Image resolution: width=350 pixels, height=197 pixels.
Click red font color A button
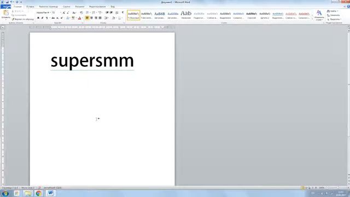click(79, 18)
